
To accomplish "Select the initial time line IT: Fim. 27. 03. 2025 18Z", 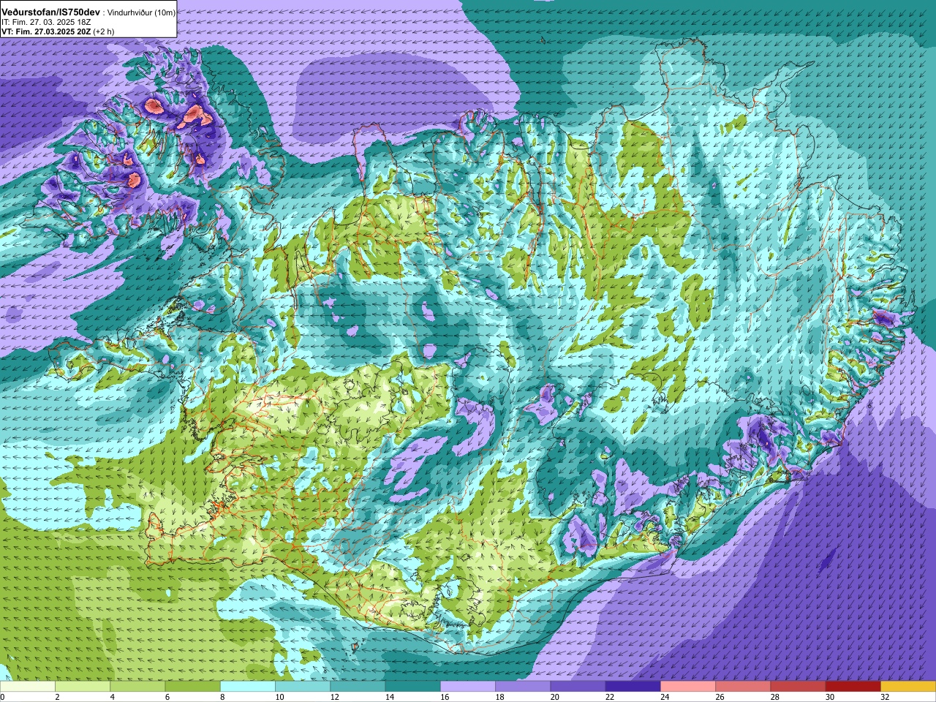I will pyautogui.click(x=45, y=23).
